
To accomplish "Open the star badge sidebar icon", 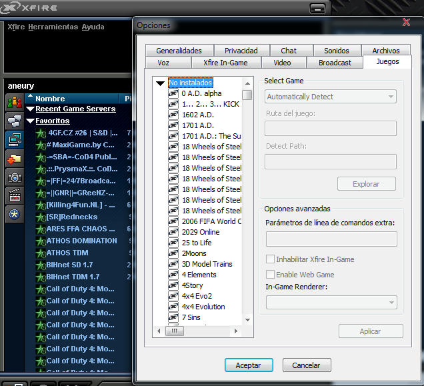I will [15, 214].
